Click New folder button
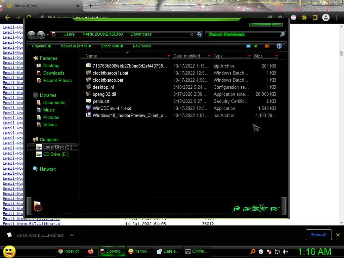 [x=142, y=46]
